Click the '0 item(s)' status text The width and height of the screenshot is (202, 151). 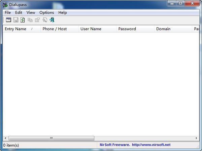(11, 145)
